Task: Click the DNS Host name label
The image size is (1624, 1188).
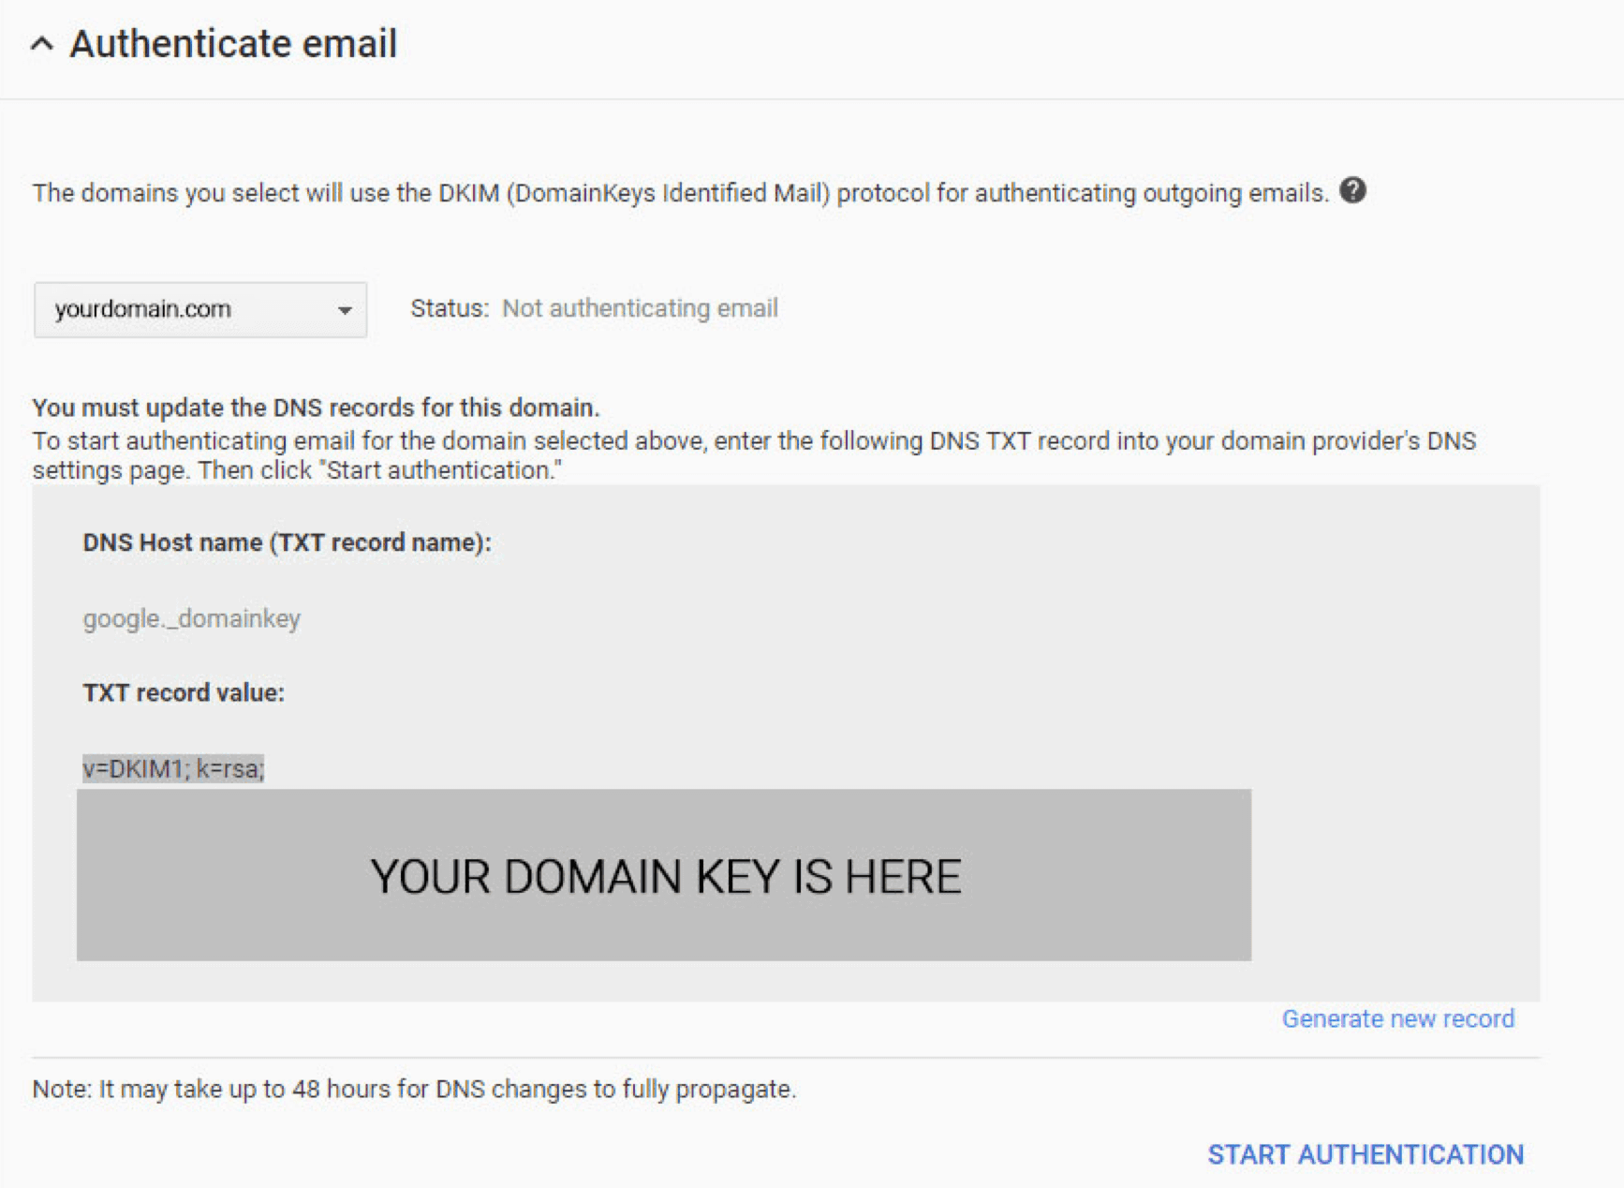Action: pos(287,542)
